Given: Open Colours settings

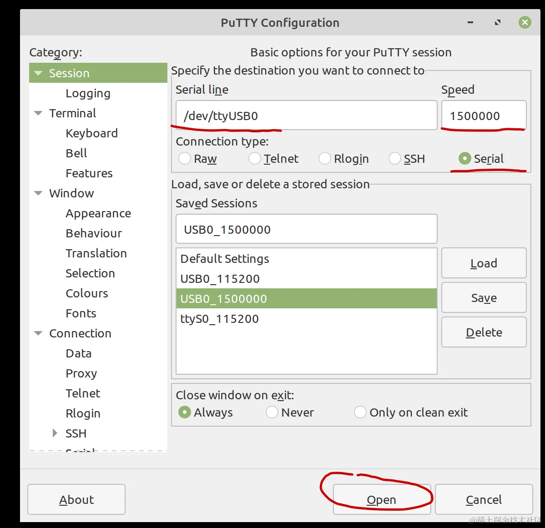Looking at the screenshot, I should (x=87, y=293).
